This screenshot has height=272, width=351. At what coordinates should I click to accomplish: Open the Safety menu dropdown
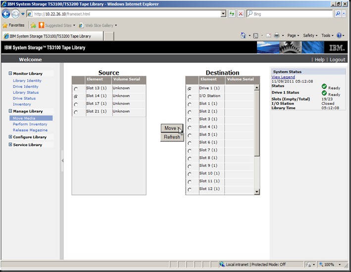click(310, 35)
